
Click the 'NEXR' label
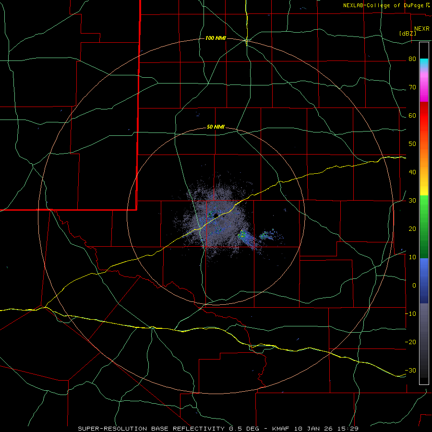point(421,29)
